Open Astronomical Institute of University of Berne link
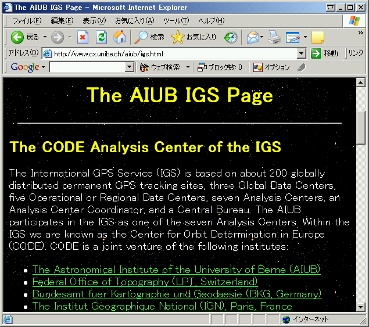This screenshot has height=327, width=369. pos(176,269)
